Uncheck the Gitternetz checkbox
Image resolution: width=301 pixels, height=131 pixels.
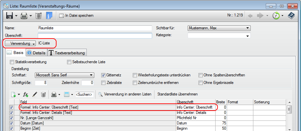click(103, 75)
